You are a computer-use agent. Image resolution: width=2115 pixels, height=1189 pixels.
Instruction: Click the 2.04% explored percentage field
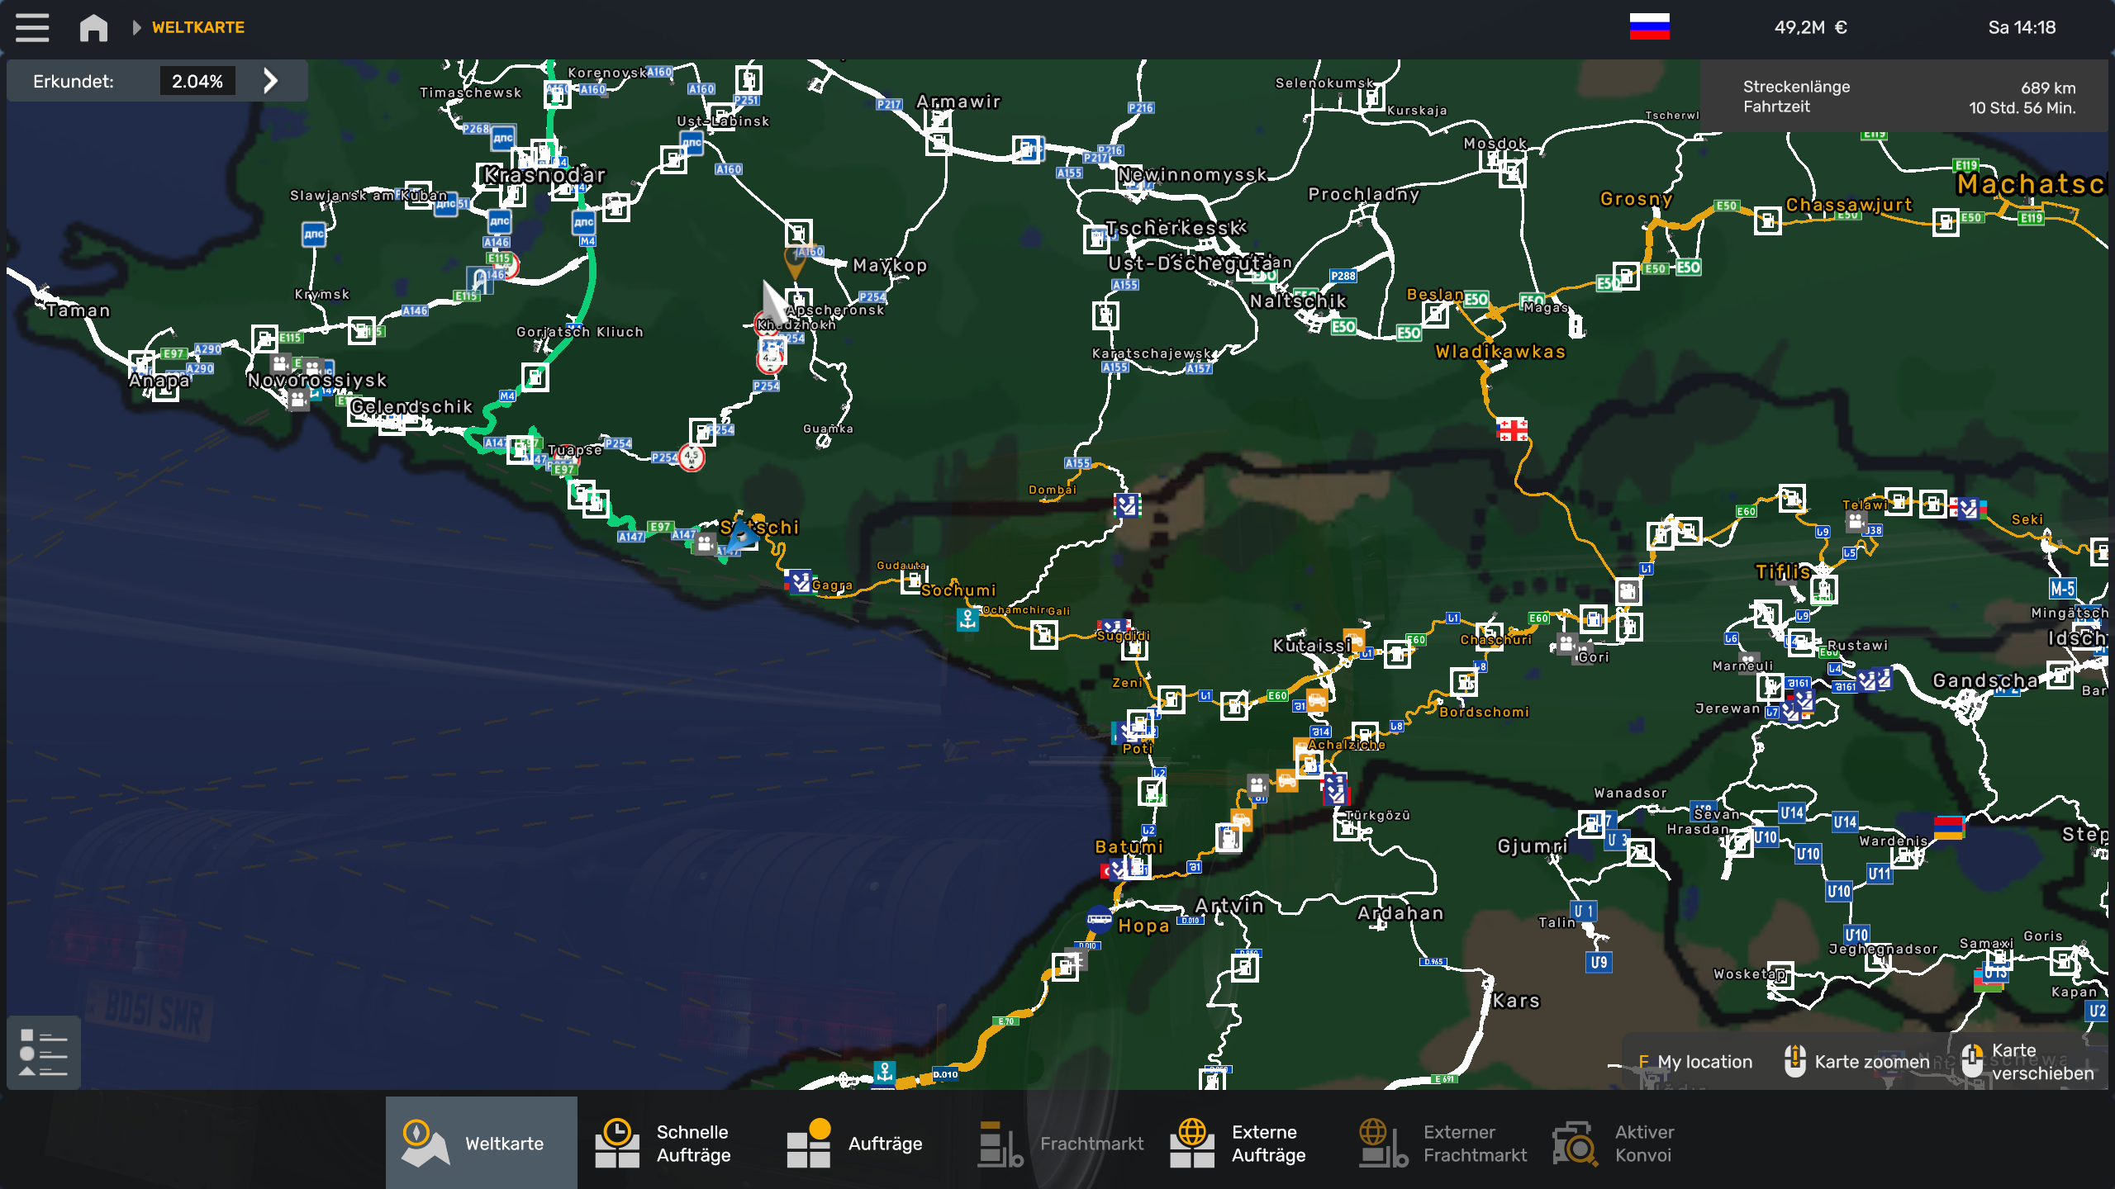pos(197,81)
